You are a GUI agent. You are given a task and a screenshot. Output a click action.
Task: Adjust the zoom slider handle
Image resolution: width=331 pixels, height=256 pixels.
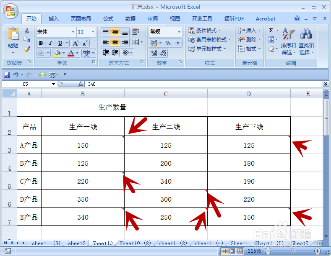293,251
